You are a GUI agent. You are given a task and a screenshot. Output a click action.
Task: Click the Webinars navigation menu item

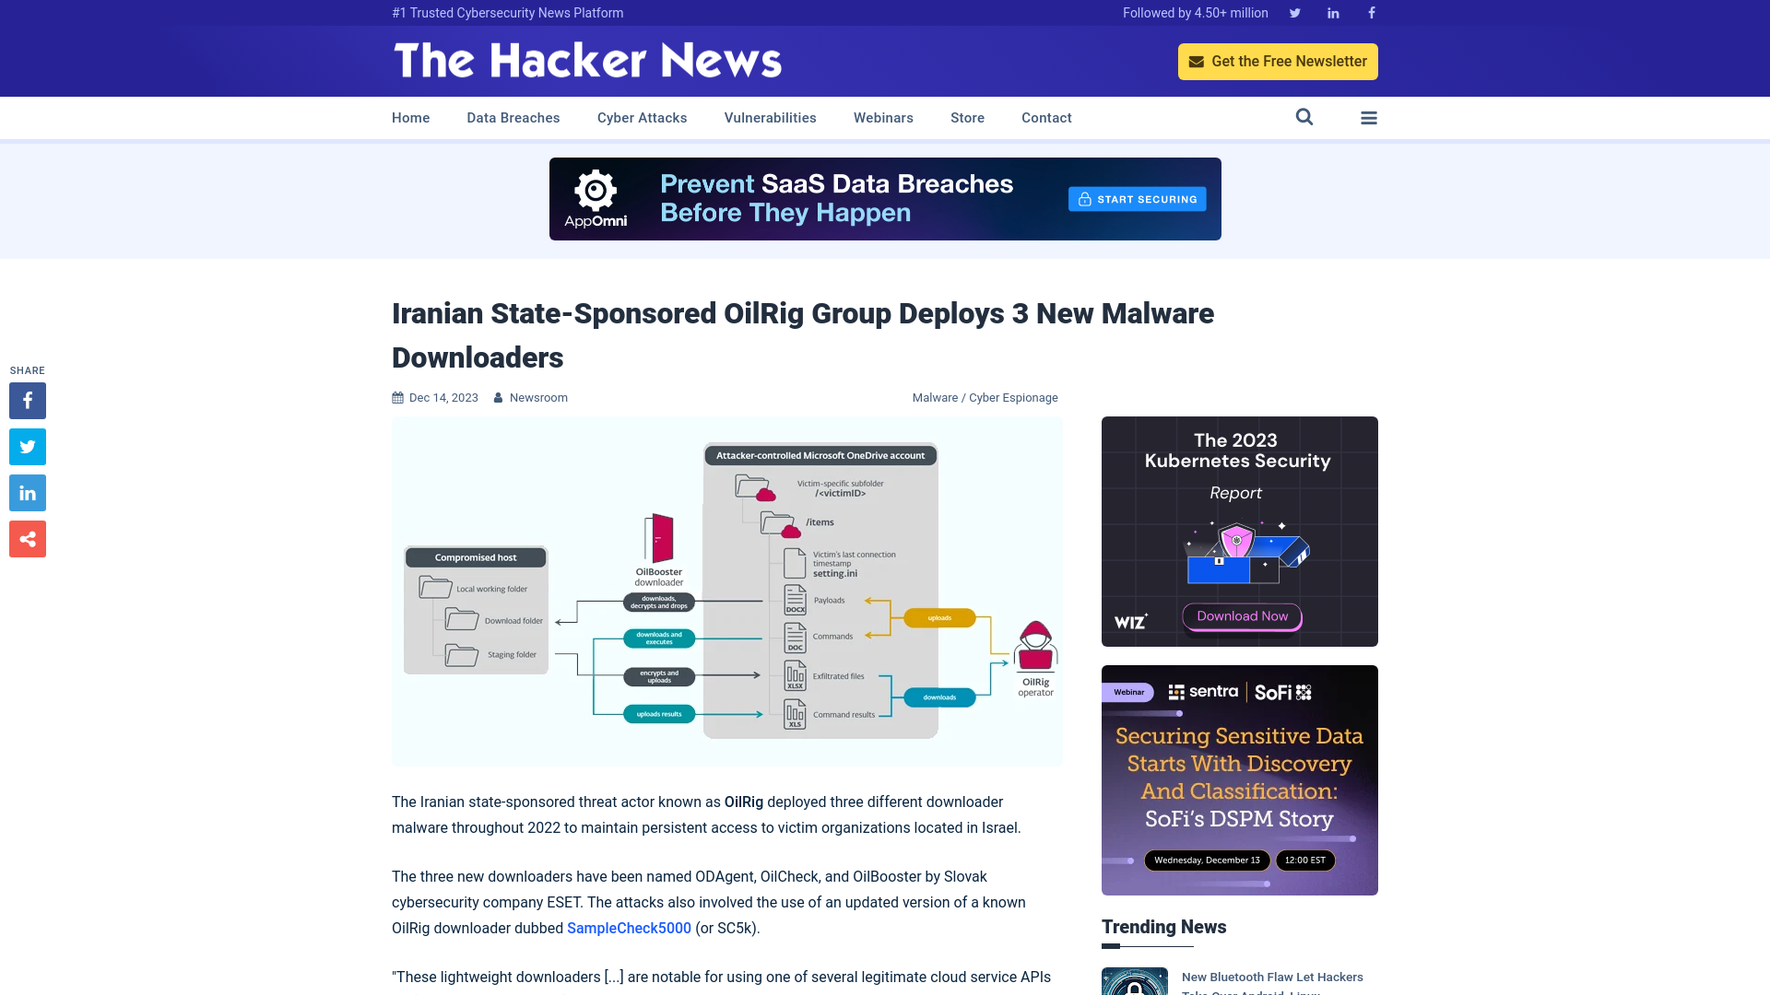pos(882,117)
